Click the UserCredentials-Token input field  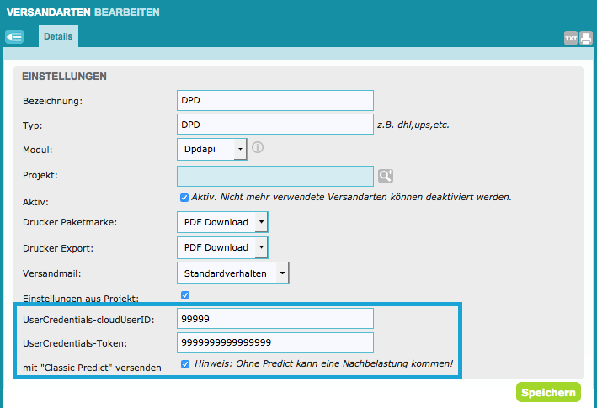(275, 342)
